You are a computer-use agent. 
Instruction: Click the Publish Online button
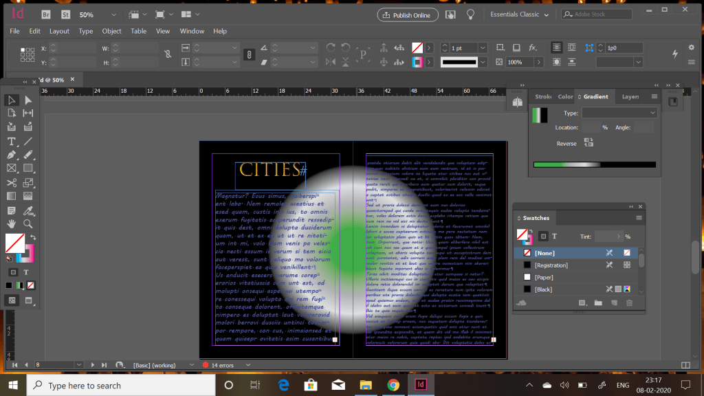point(408,14)
